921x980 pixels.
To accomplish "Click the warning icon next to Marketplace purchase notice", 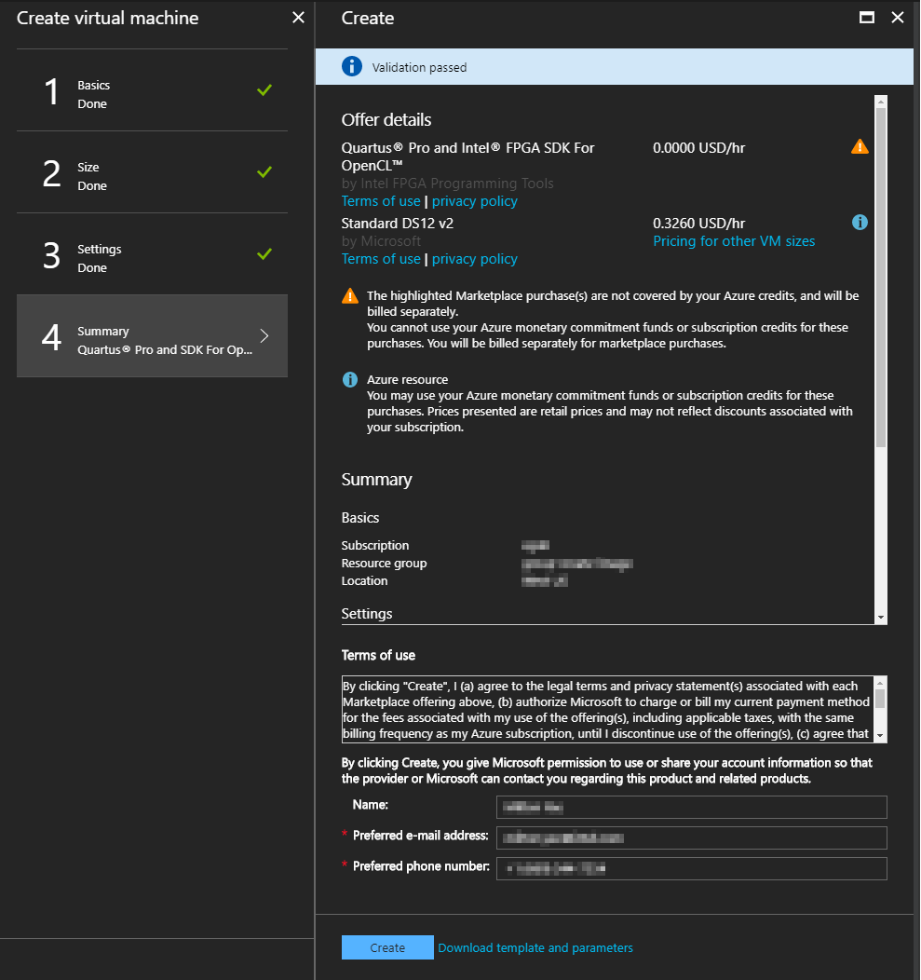I will [350, 296].
